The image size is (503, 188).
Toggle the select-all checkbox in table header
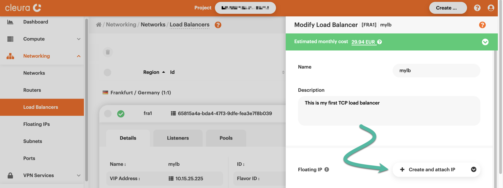[107, 72]
